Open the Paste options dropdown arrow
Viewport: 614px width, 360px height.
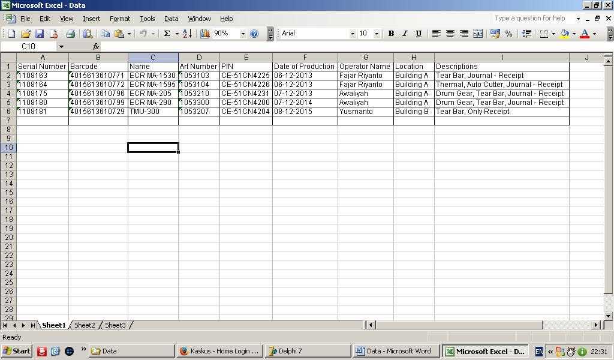coord(130,34)
